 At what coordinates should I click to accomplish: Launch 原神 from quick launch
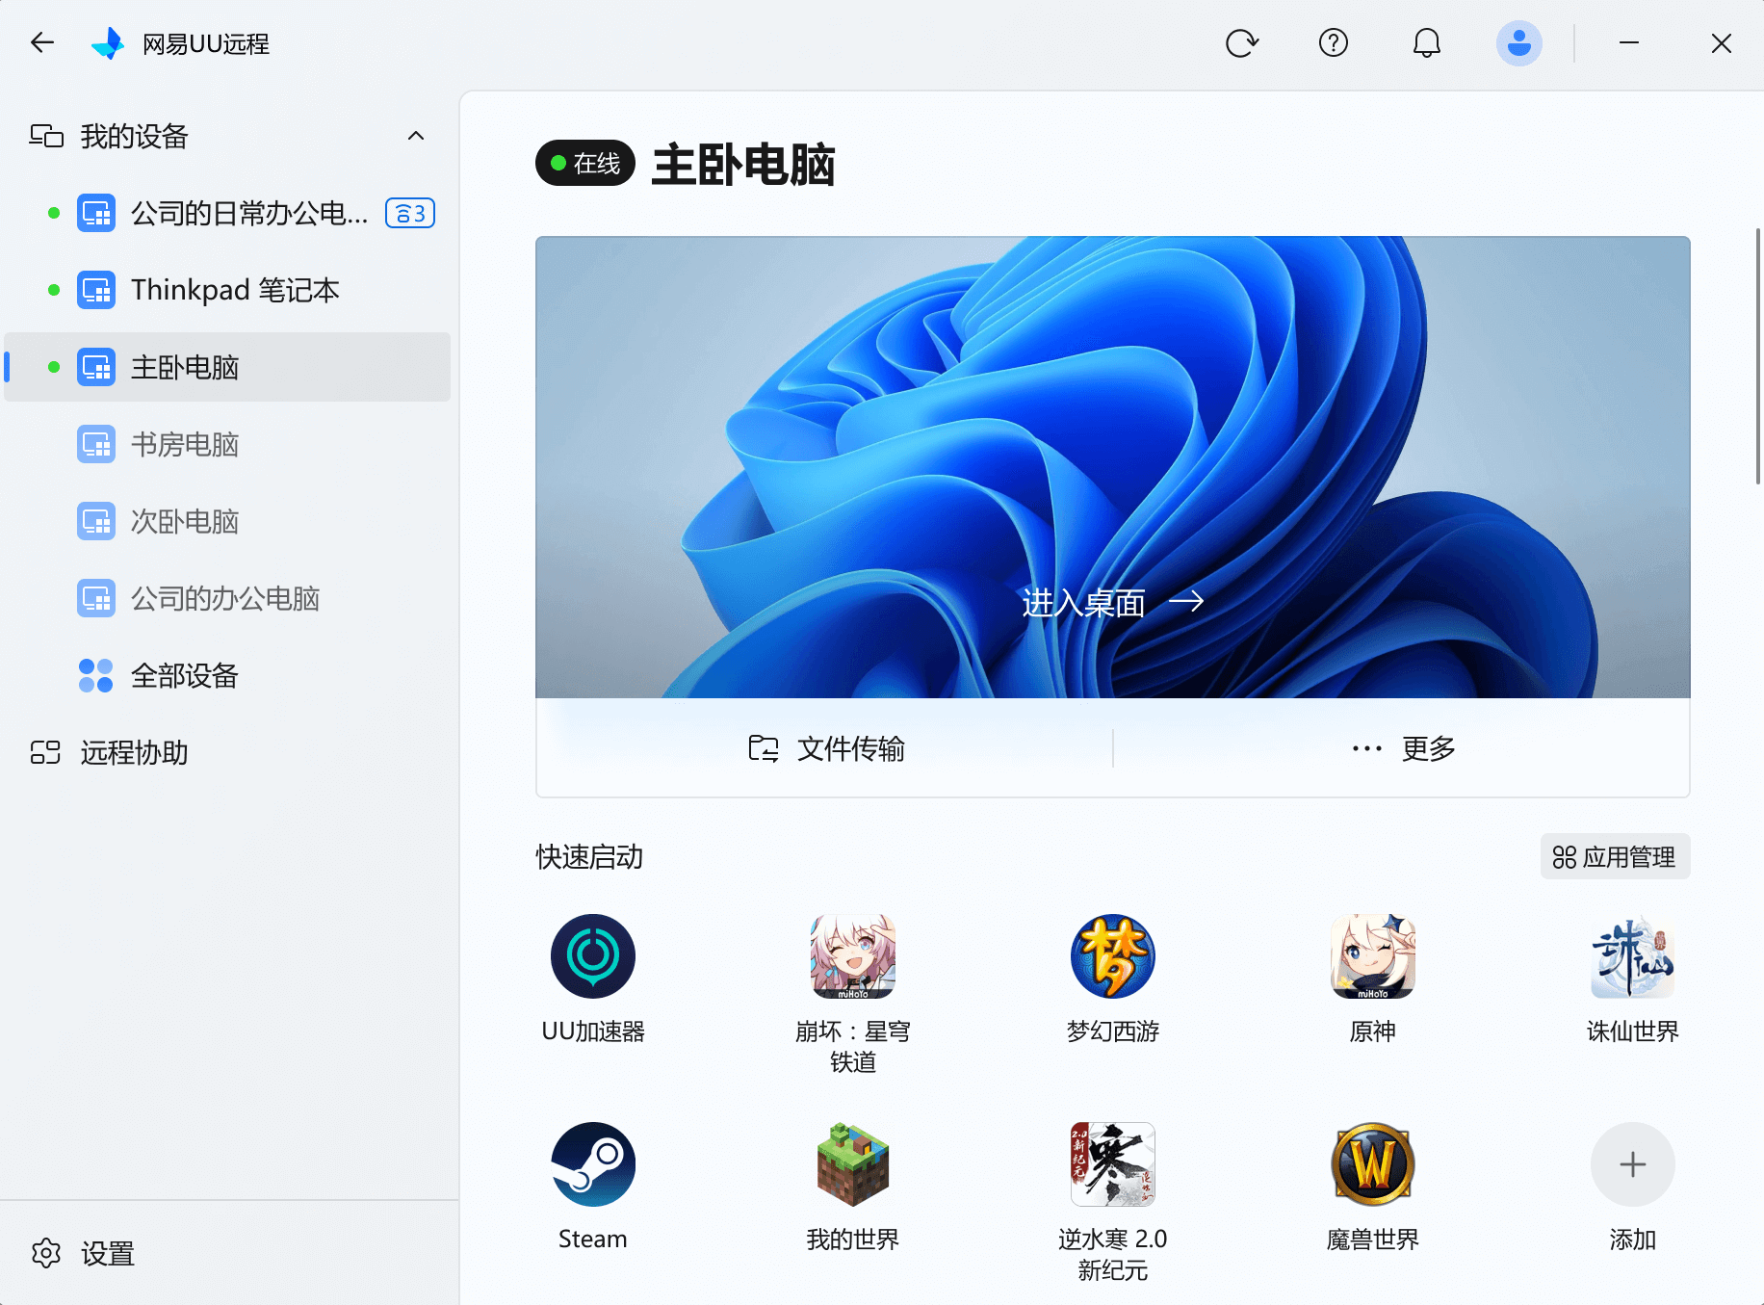click(x=1372, y=956)
